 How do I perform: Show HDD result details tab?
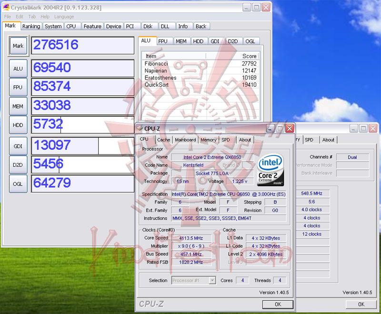(198, 41)
